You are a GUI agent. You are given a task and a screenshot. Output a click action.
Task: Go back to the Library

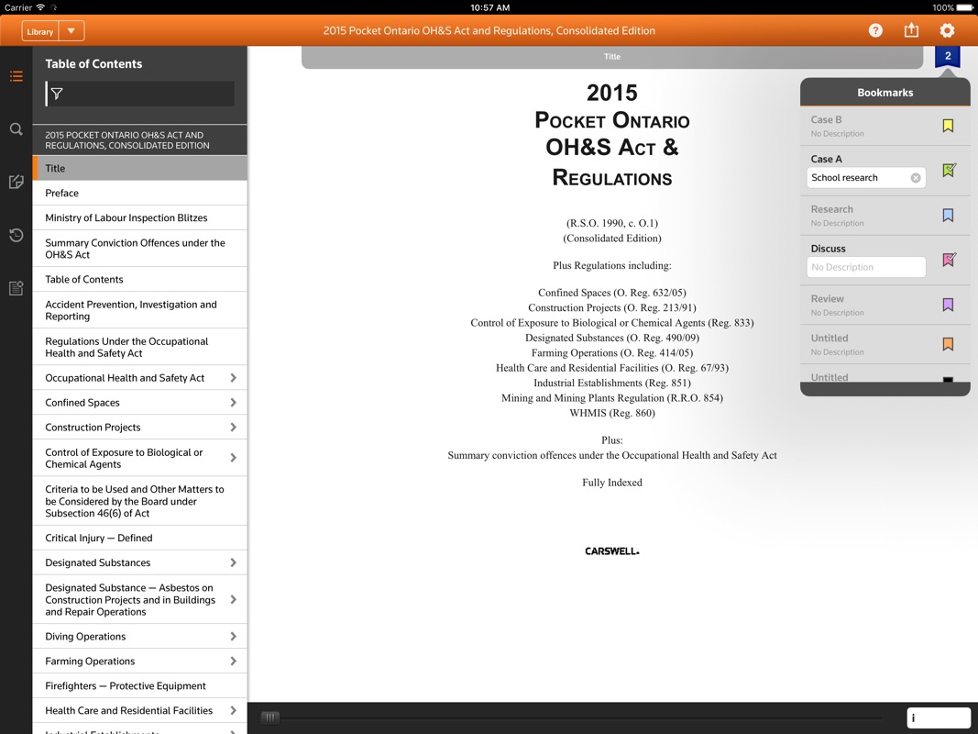coord(40,31)
